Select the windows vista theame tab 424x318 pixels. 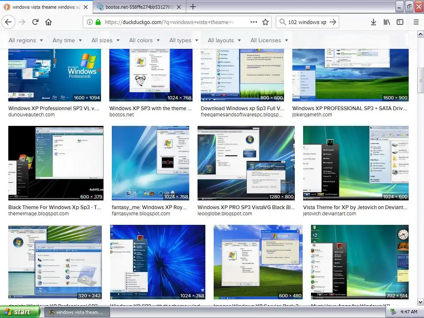pos(46,7)
